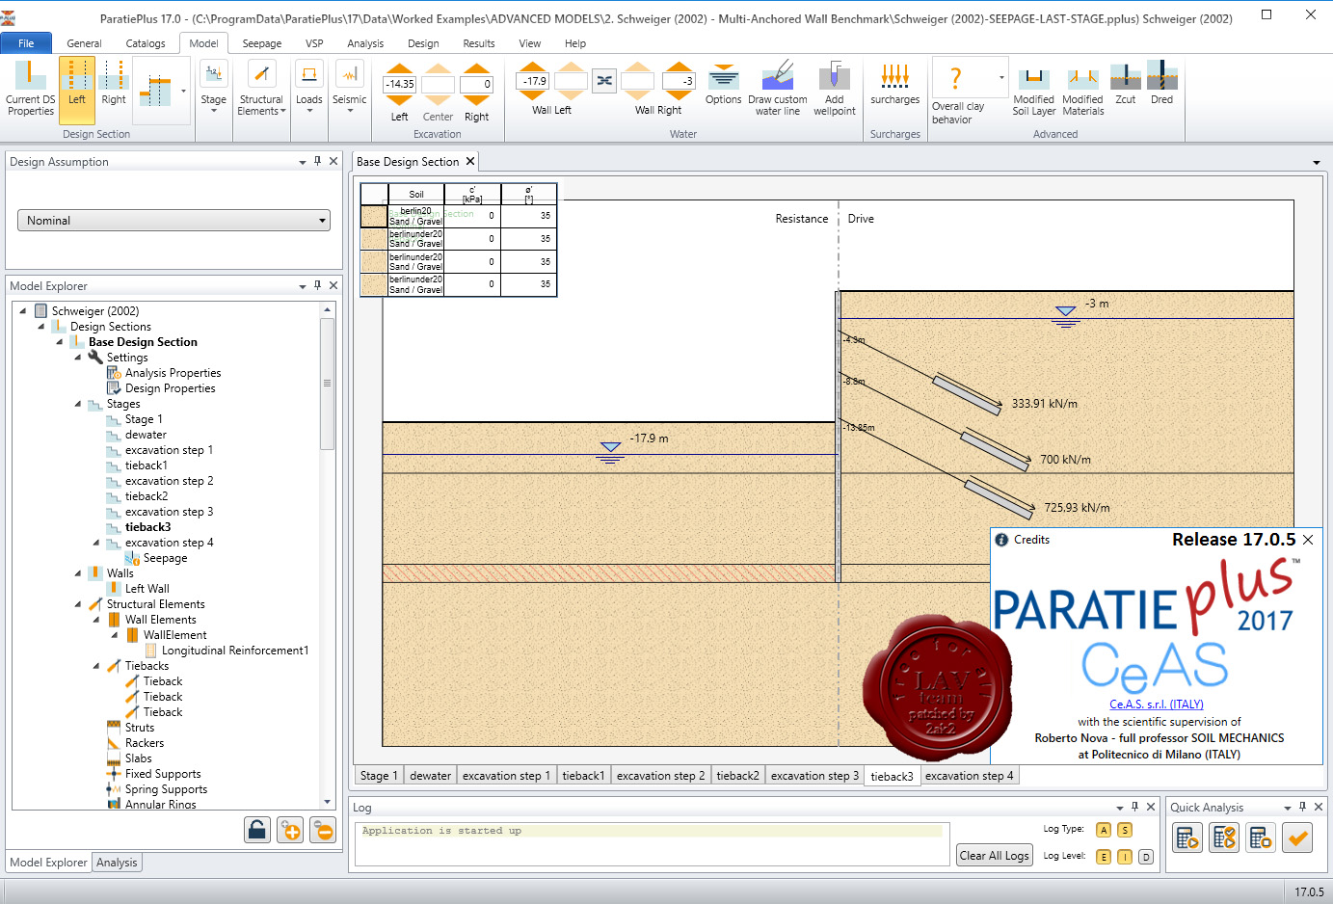Increase excavation Left level up arrow
The height and width of the screenshot is (904, 1333).
pos(399,70)
